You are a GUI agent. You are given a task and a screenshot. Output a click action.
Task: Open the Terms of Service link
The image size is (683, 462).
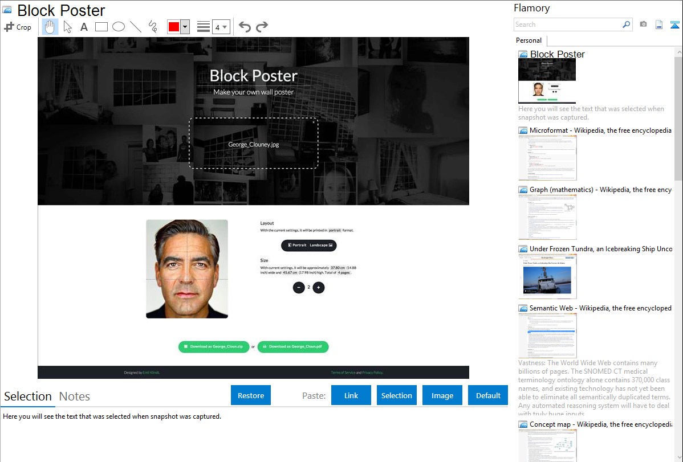pos(343,373)
